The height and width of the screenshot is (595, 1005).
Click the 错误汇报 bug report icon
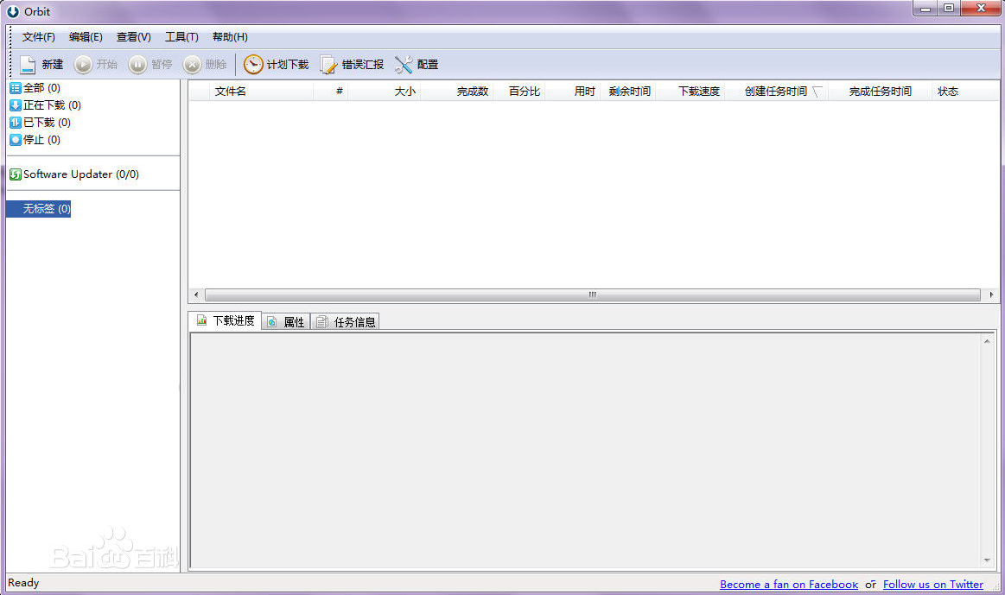pos(328,65)
